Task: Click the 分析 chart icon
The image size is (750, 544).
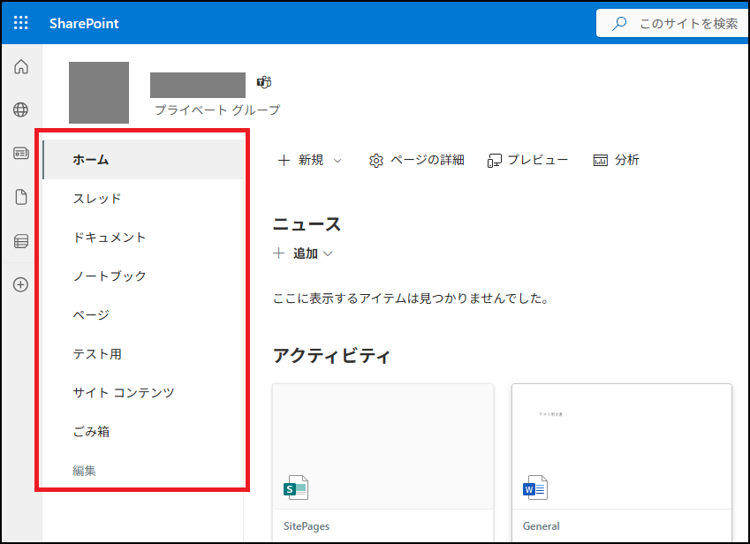Action: [x=601, y=160]
